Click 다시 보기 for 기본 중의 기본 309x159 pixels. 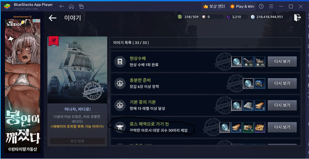coord(282,105)
